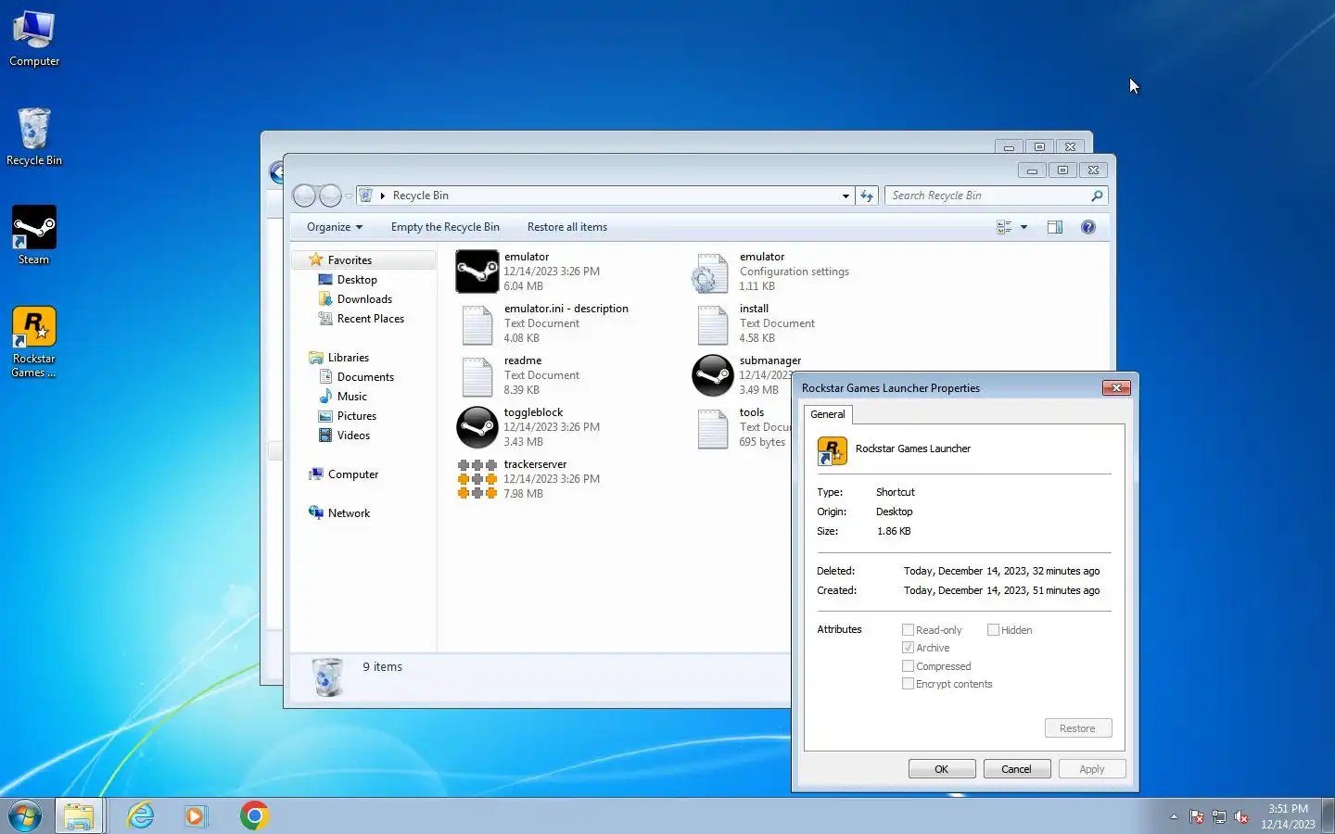Open Music library in navigation pane
Screen dimensions: 1335x834
point(351,397)
